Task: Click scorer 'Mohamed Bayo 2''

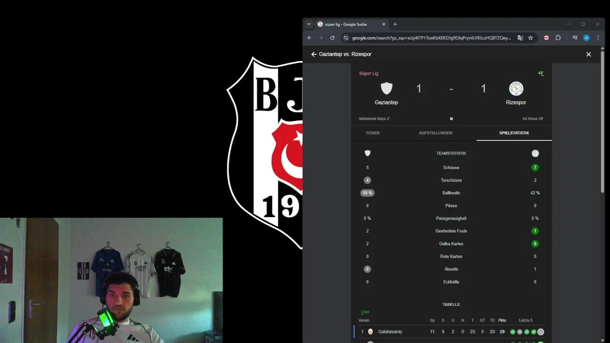Action: 375,119
